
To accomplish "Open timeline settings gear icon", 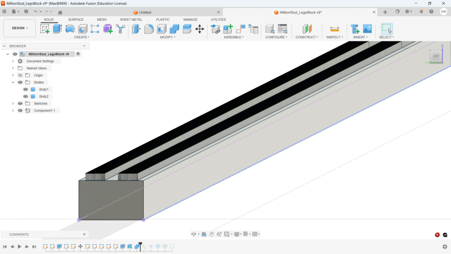I will 444,247.
